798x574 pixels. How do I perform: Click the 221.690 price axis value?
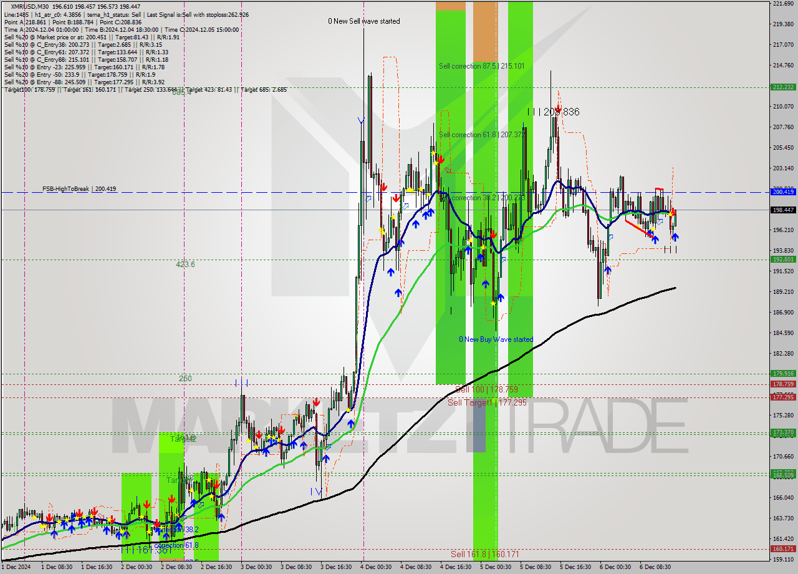[783, 4]
